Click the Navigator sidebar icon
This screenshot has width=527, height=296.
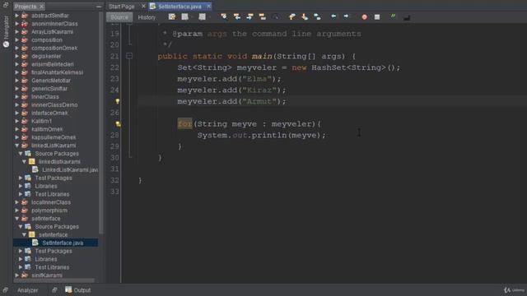coord(6,44)
